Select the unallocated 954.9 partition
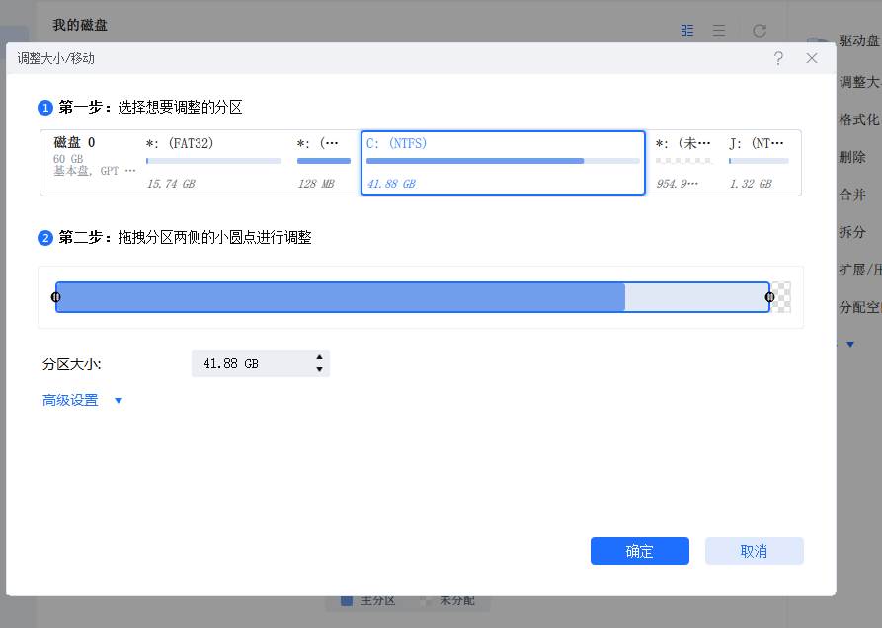This screenshot has width=882, height=628. [x=683, y=163]
